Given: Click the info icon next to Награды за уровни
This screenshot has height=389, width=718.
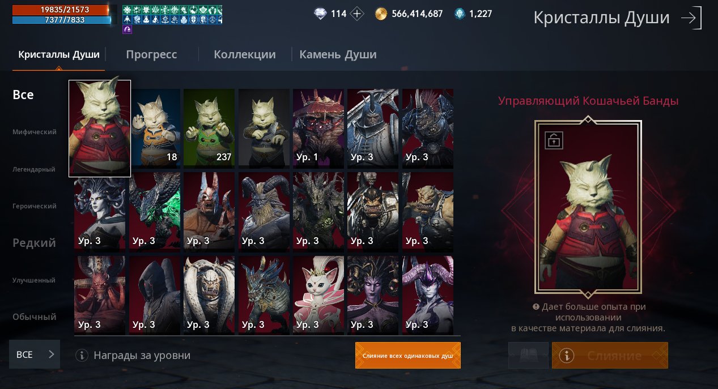Looking at the screenshot, I should [82, 356].
